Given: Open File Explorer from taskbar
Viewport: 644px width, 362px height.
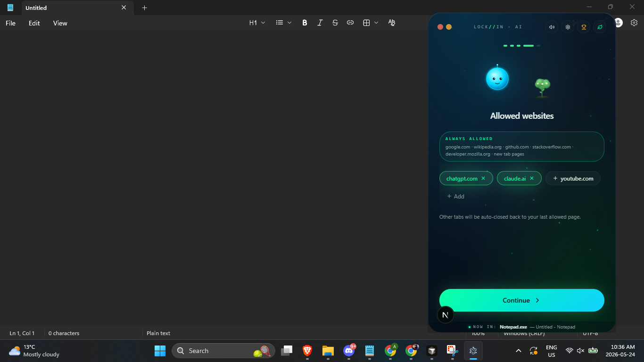Looking at the screenshot, I should (328, 351).
